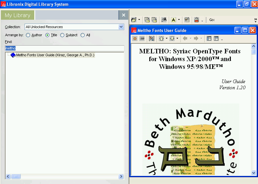This screenshot has height=184, width=258.
Task: Toggle top pane layout icon
Action: click(x=216, y=38)
